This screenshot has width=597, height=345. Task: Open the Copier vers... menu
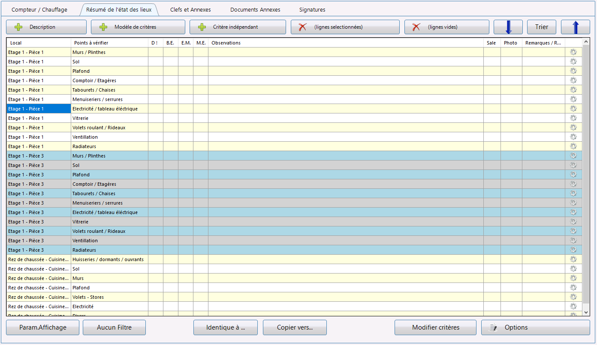coord(295,327)
